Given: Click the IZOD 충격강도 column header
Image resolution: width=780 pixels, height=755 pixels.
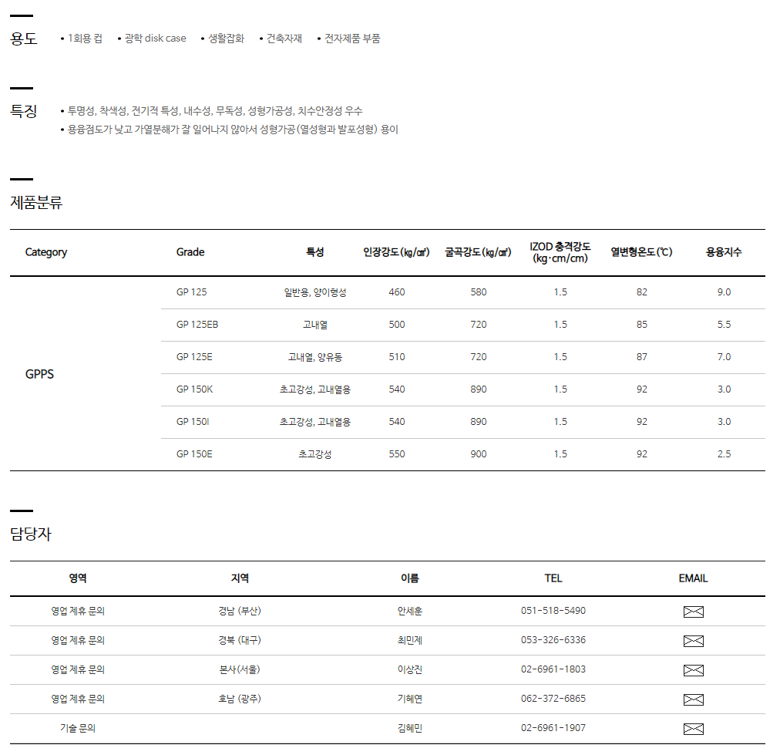Looking at the screenshot, I should [x=560, y=252].
